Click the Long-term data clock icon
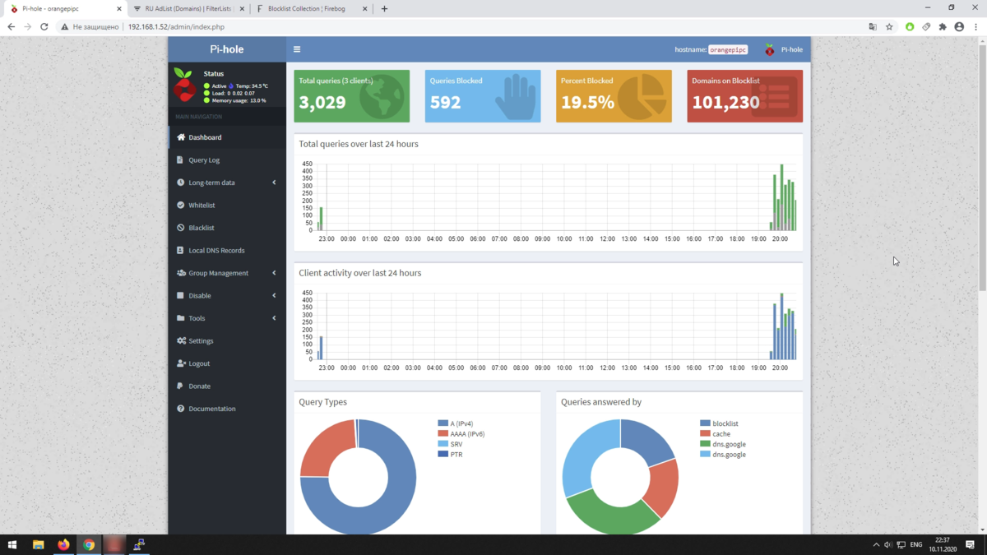 point(181,183)
